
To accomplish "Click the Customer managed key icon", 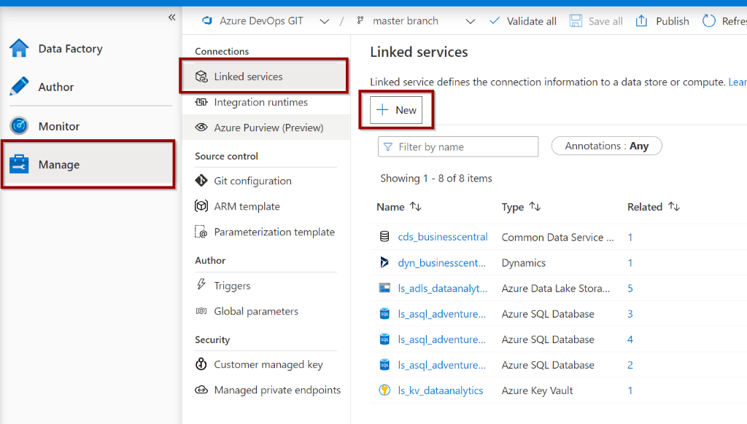I will [201, 364].
